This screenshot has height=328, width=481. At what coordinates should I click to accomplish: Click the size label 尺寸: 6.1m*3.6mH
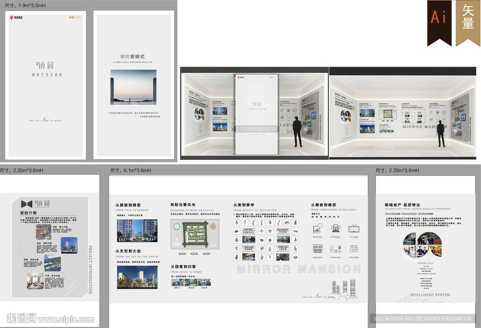click(x=131, y=170)
